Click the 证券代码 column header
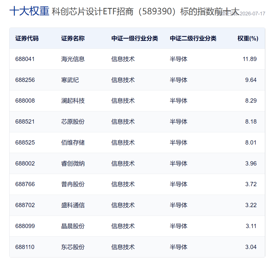This screenshot has height=262, width=272. 27,38
